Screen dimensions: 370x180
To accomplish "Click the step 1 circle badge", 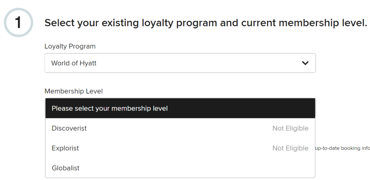I will coord(18,22).
